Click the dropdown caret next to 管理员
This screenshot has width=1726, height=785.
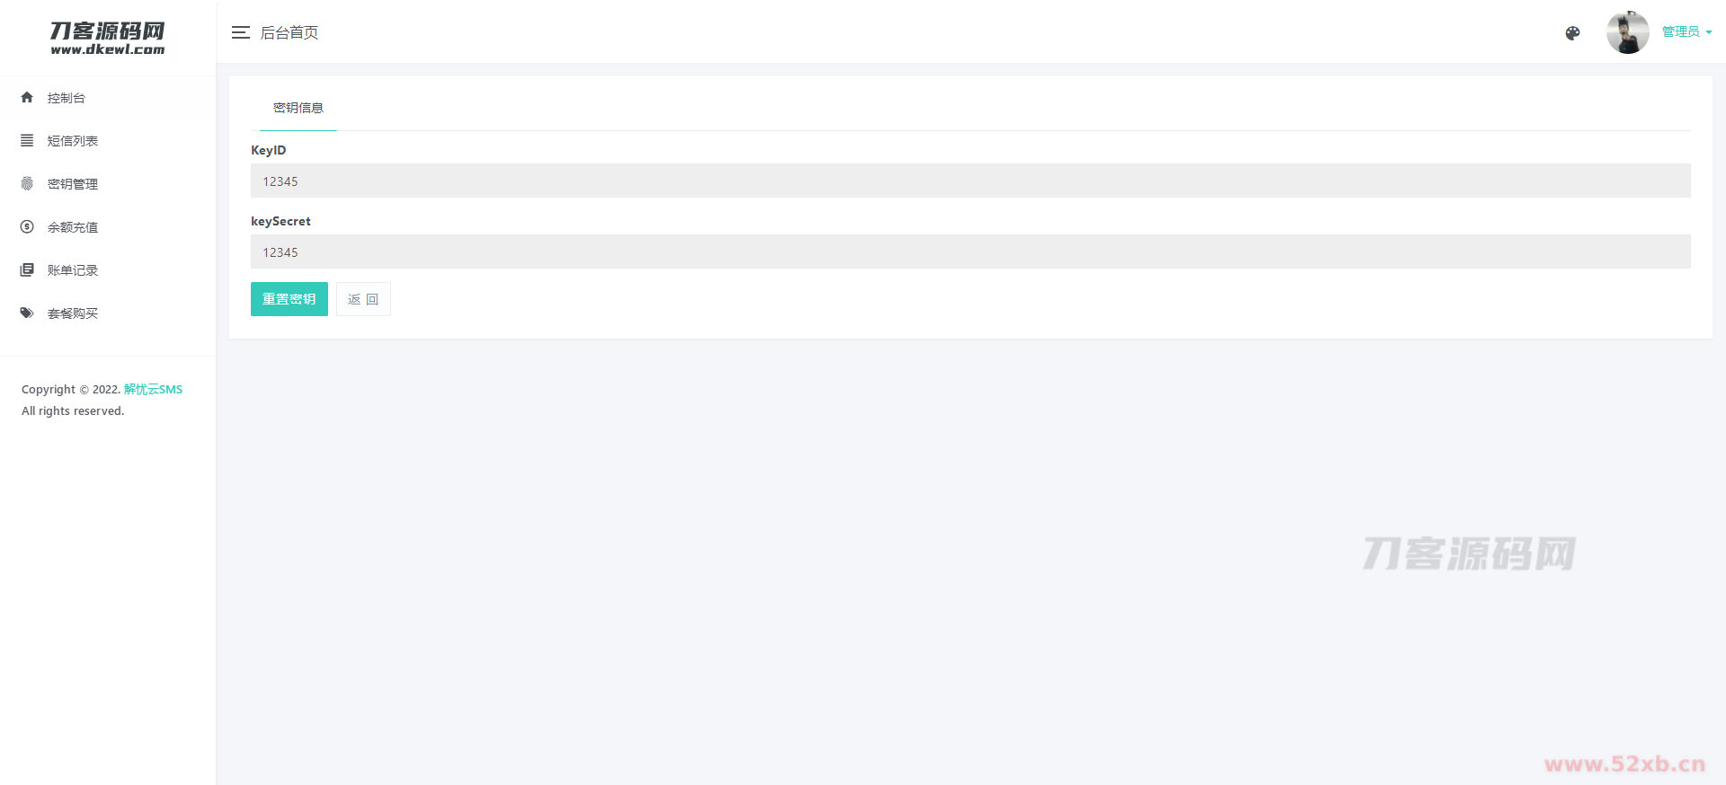click(1709, 32)
